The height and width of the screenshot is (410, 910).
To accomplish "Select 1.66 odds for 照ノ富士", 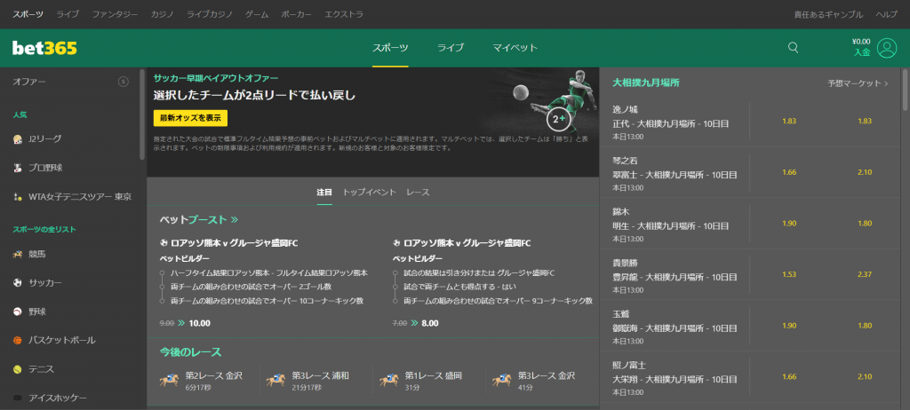I will click(x=789, y=376).
